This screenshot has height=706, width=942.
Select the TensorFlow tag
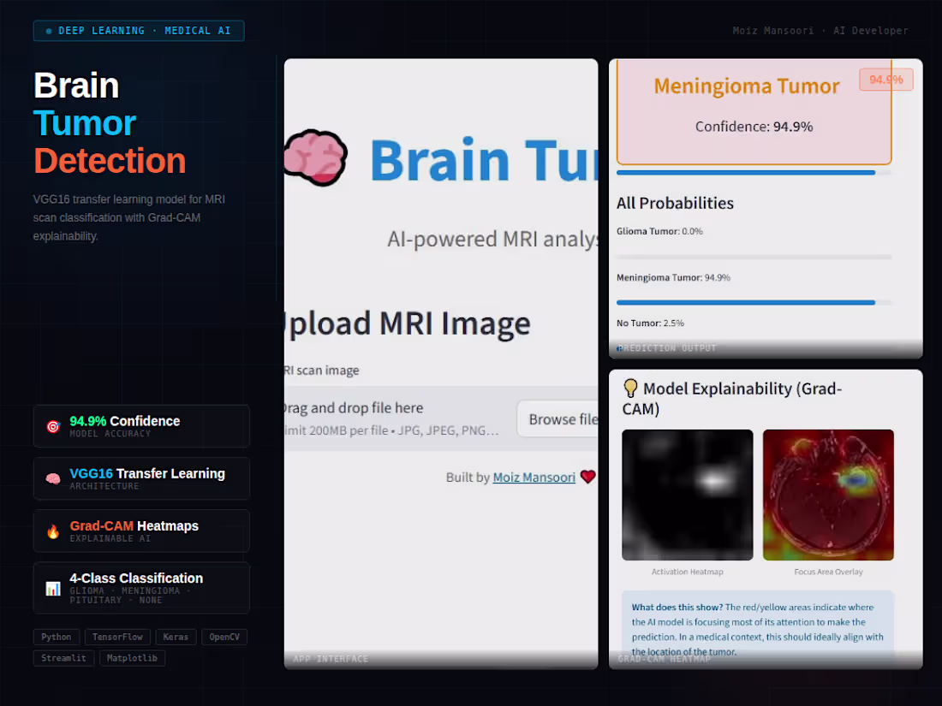(x=117, y=637)
